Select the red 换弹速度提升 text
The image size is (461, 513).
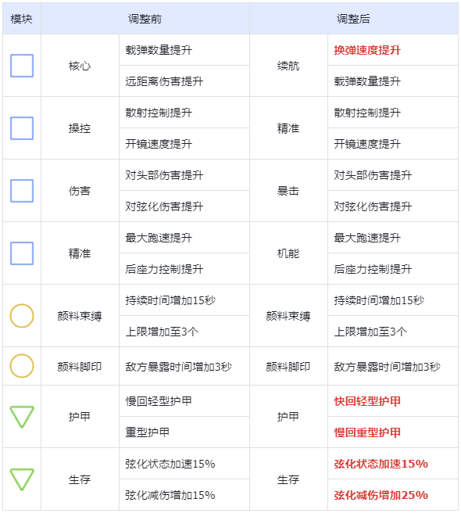[367, 50]
